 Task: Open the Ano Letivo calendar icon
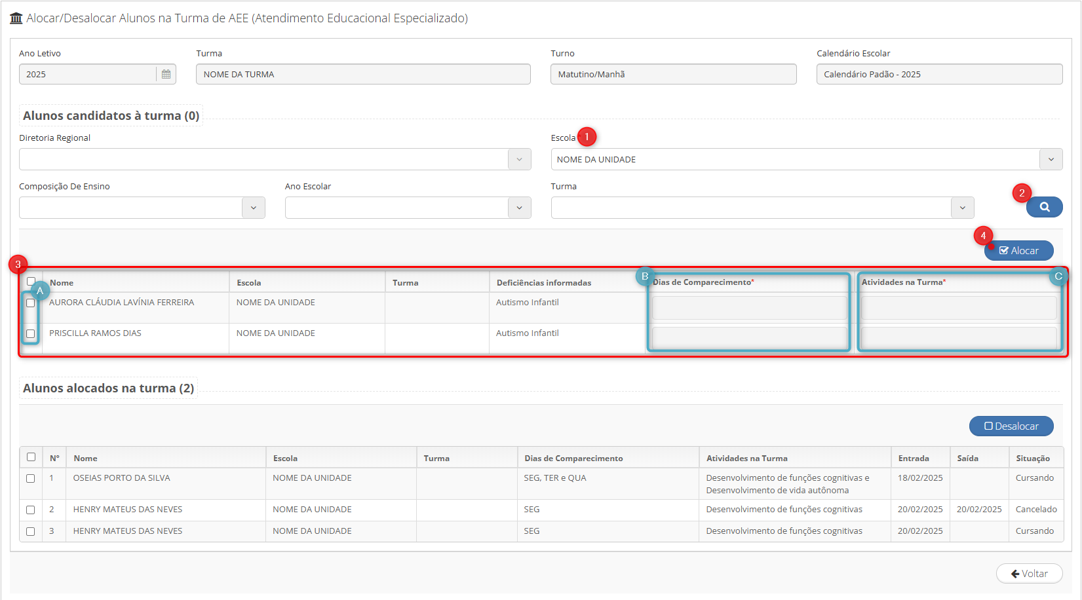[x=166, y=74]
